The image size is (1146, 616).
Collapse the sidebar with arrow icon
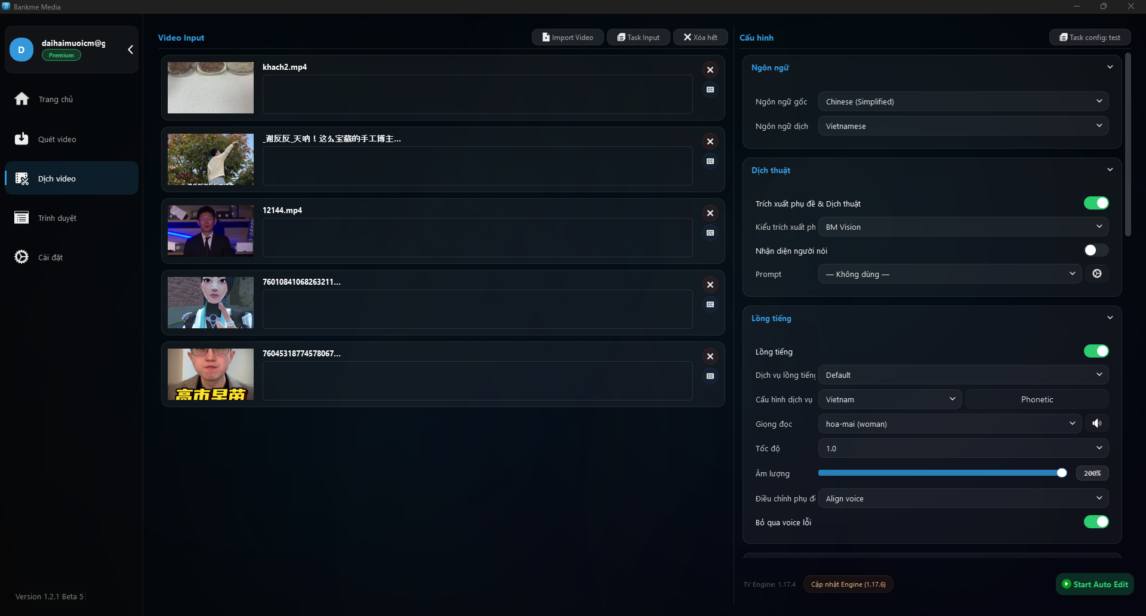coord(130,50)
